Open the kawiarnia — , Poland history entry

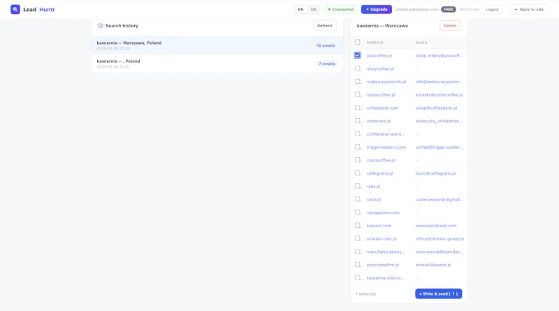(x=217, y=64)
